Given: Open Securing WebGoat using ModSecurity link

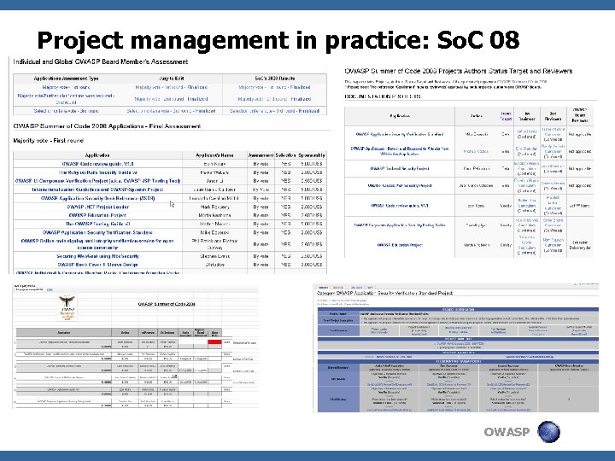Looking at the screenshot, I should [x=97, y=256].
